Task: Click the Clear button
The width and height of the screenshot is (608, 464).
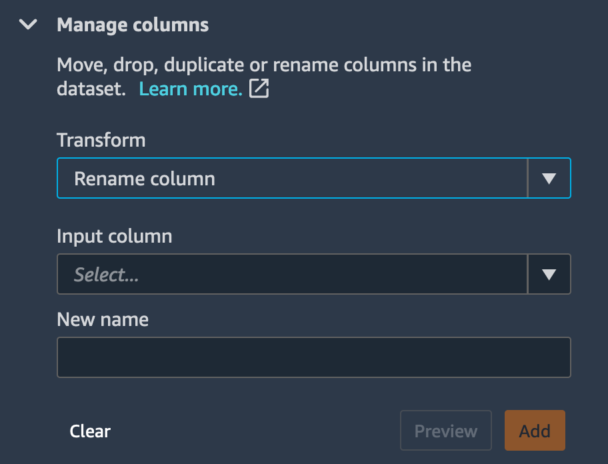Action: click(90, 431)
